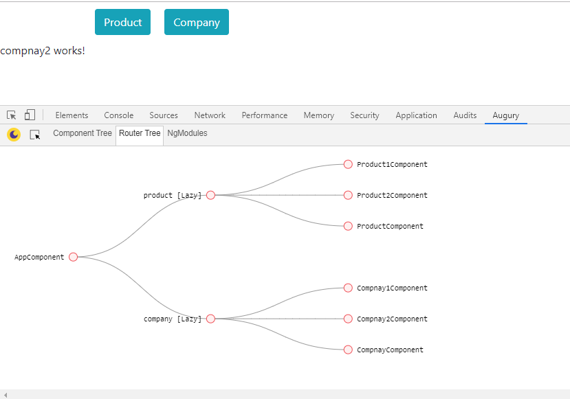Image resolution: width=570 pixels, height=399 pixels.
Task: Click the ProductComponent node label
Action: [x=390, y=226]
